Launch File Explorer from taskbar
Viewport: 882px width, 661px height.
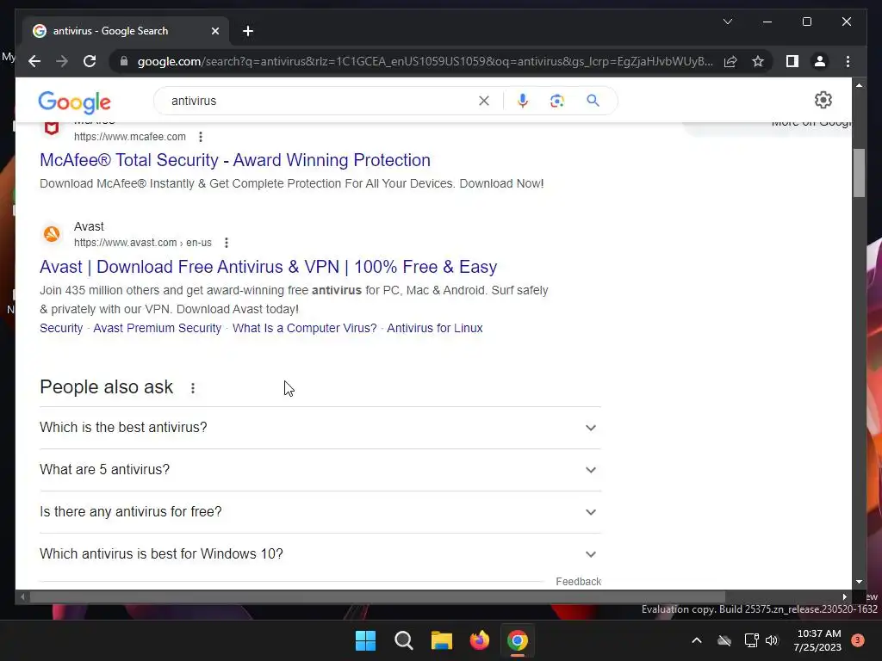click(x=442, y=640)
